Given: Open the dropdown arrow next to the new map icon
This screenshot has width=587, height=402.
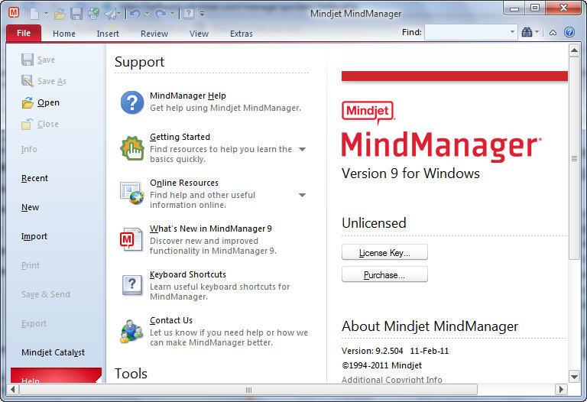Looking at the screenshot, I should pyautogui.click(x=46, y=14).
